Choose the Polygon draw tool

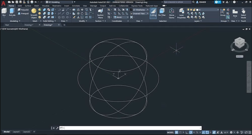[x=59, y=17]
